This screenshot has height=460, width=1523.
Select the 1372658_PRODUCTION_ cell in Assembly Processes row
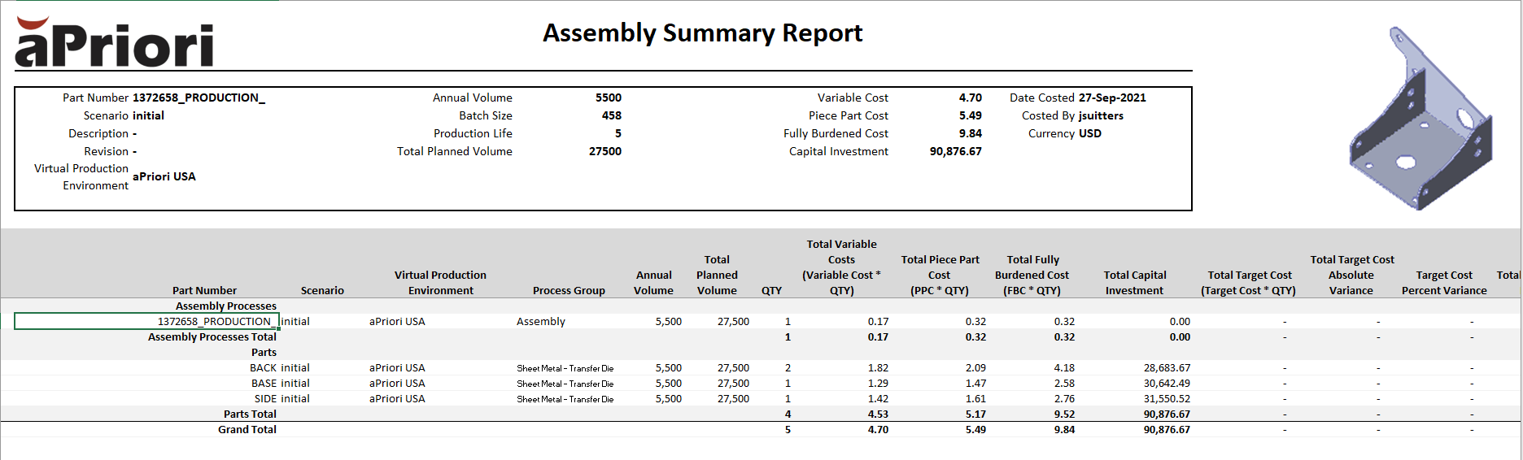click(214, 322)
